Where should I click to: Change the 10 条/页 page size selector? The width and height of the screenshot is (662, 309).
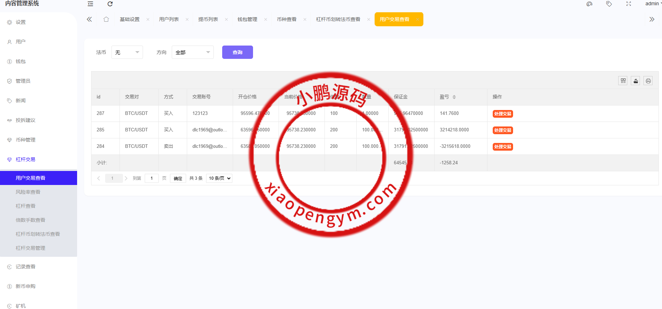pos(219,178)
